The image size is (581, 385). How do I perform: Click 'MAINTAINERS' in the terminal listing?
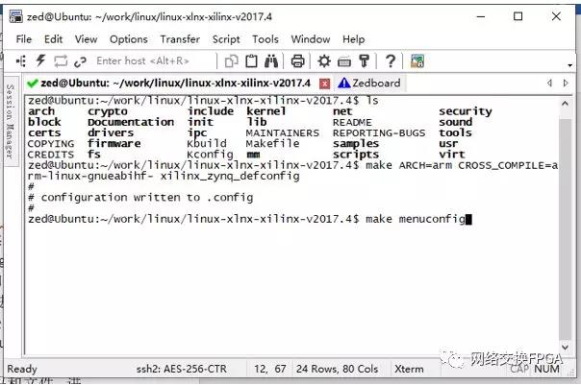point(283,132)
